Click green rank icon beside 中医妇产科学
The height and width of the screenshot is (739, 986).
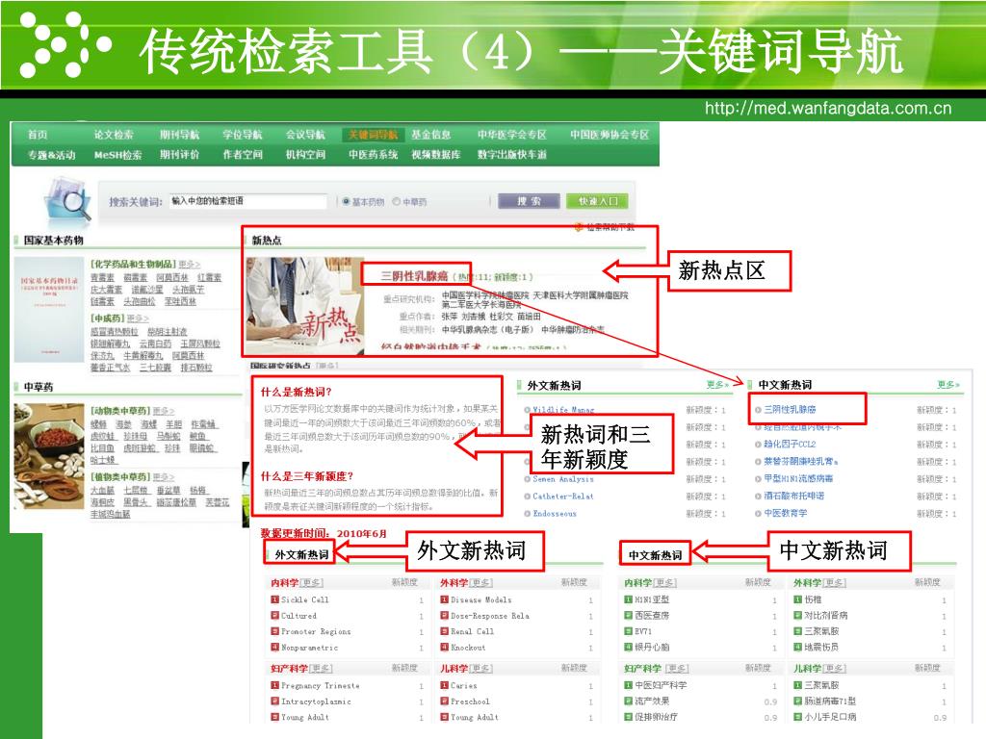point(628,685)
